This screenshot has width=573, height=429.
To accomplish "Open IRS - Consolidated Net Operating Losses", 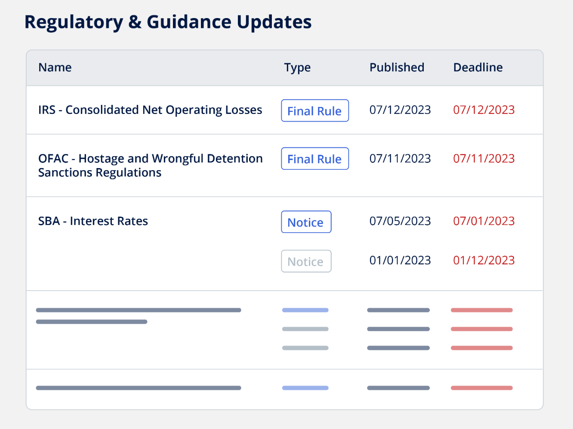I will [x=150, y=110].
